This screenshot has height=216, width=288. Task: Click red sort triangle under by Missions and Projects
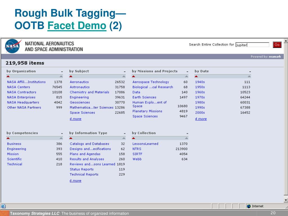[134, 76]
